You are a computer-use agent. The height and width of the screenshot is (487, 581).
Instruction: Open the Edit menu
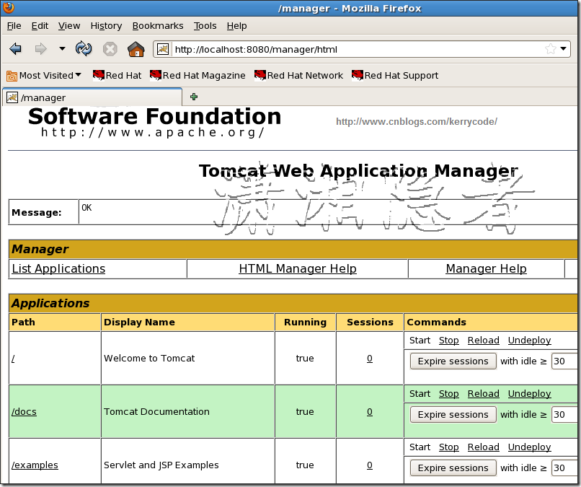point(40,25)
